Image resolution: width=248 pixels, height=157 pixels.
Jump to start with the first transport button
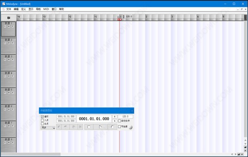click(59, 127)
